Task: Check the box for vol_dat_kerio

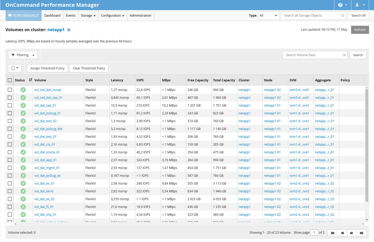Action: (10, 191)
